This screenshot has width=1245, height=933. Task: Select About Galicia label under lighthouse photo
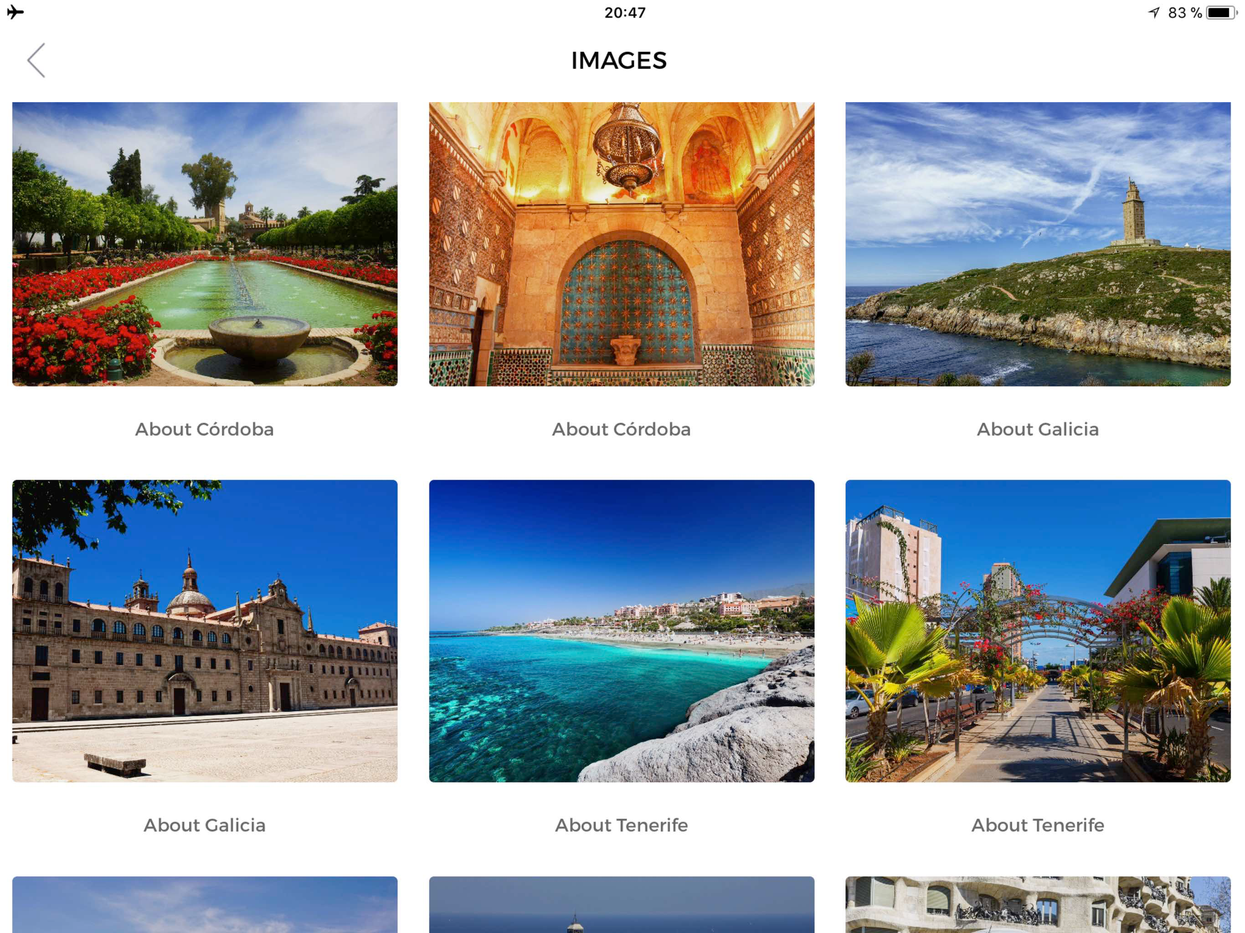(x=1038, y=429)
